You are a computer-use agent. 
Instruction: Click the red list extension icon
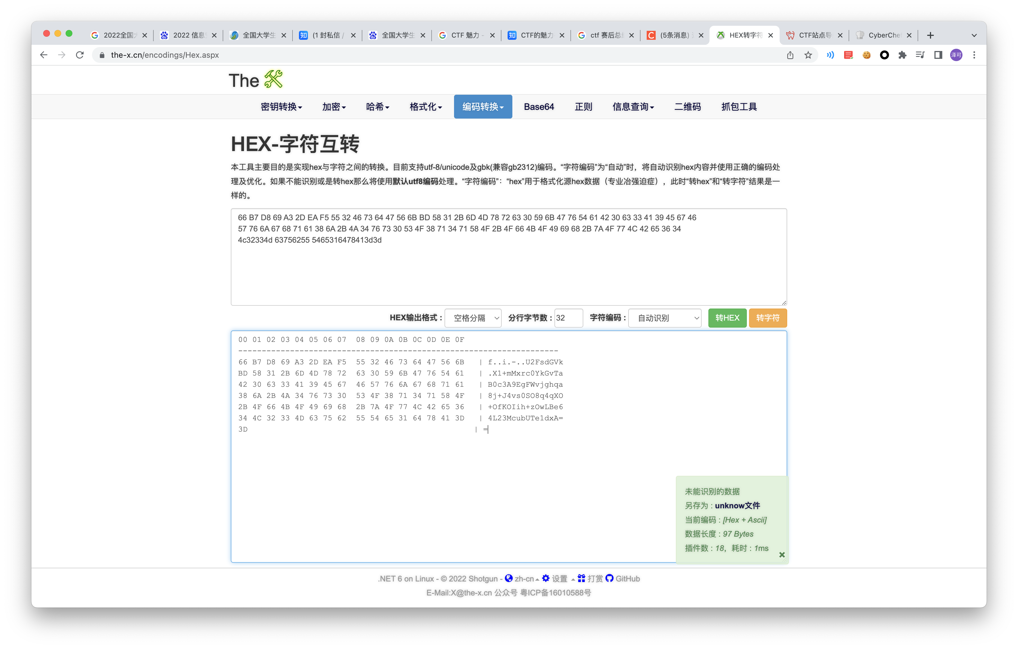click(x=848, y=55)
